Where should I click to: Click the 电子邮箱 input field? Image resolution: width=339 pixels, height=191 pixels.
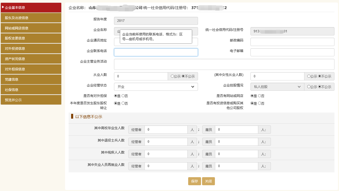[292, 52]
